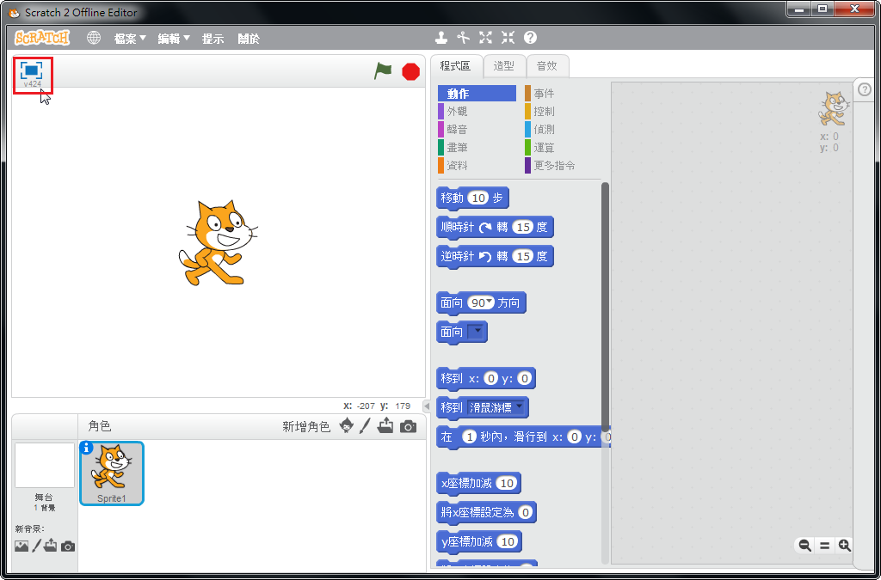Click the value field in 將x座標設定為 block

click(x=526, y=513)
